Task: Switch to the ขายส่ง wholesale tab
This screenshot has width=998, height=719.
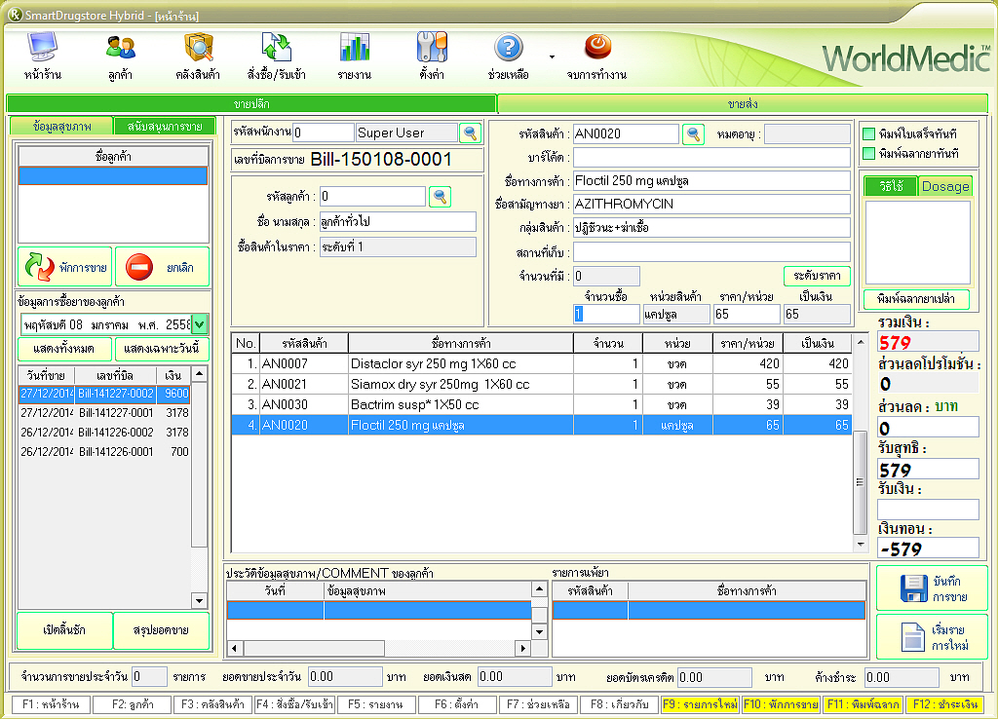Action: tap(742, 103)
